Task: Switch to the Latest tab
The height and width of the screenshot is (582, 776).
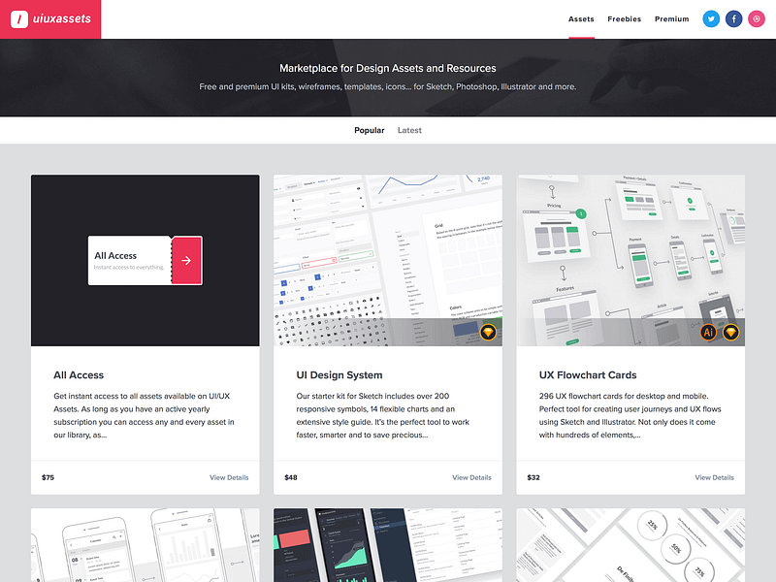Action: (409, 130)
